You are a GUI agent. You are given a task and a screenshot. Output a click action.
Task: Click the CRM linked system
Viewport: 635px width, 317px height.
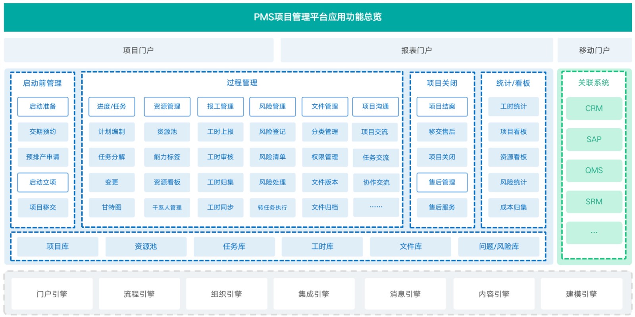pos(594,108)
